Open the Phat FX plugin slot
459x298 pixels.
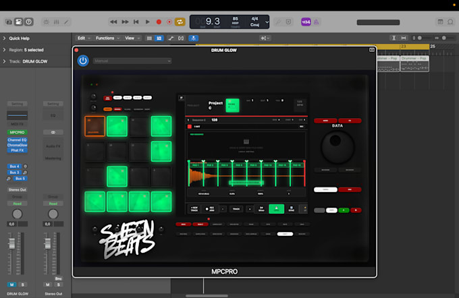coord(18,150)
